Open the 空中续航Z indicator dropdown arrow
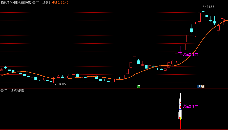228x130 pixels. click(x=34, y=3)
